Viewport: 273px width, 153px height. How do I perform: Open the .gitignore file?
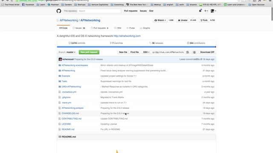tap(66, 97)
